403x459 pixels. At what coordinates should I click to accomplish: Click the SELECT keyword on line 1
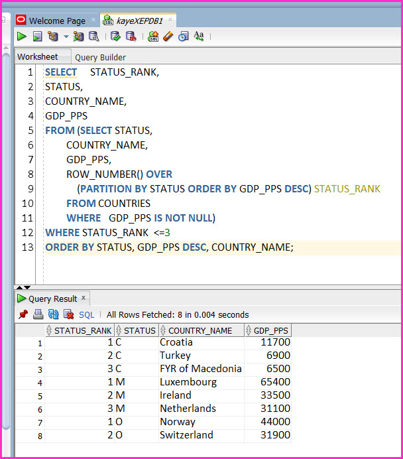[61, 72]
